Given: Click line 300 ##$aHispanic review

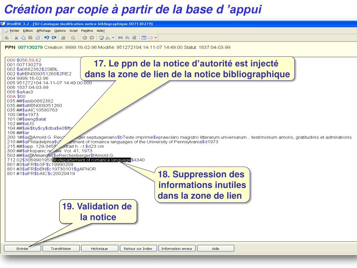Looking at the screenshot, I should pyautogui.click(x=50, y=151).
